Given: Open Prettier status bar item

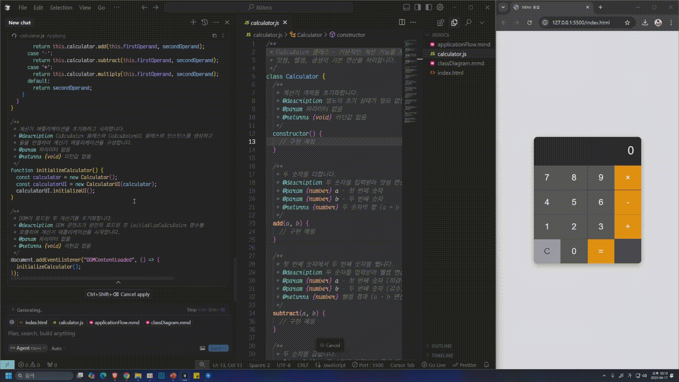Looking at the screenshot, I should (464, 365).
